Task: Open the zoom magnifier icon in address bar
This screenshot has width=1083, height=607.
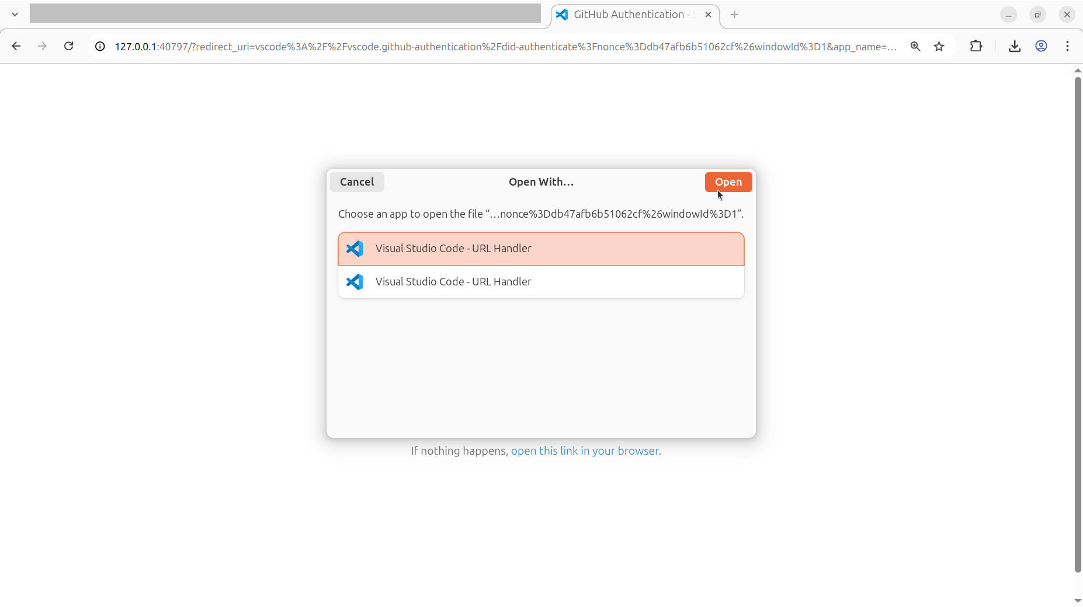Action: 915,46
